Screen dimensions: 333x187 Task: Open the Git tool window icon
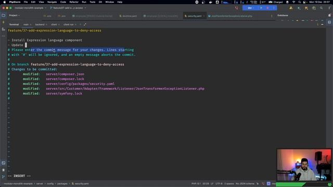pyautogui.click(x=4, y=177)
